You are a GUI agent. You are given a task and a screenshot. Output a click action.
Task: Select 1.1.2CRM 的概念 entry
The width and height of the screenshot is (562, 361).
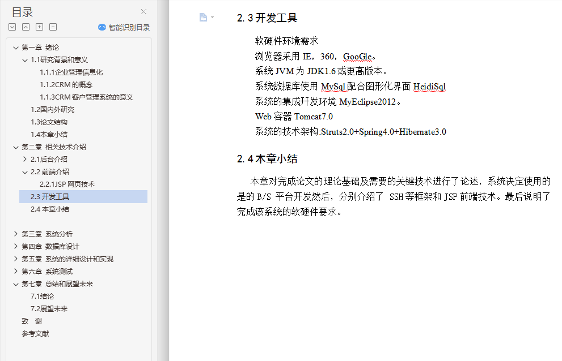(x=66, y=85)
